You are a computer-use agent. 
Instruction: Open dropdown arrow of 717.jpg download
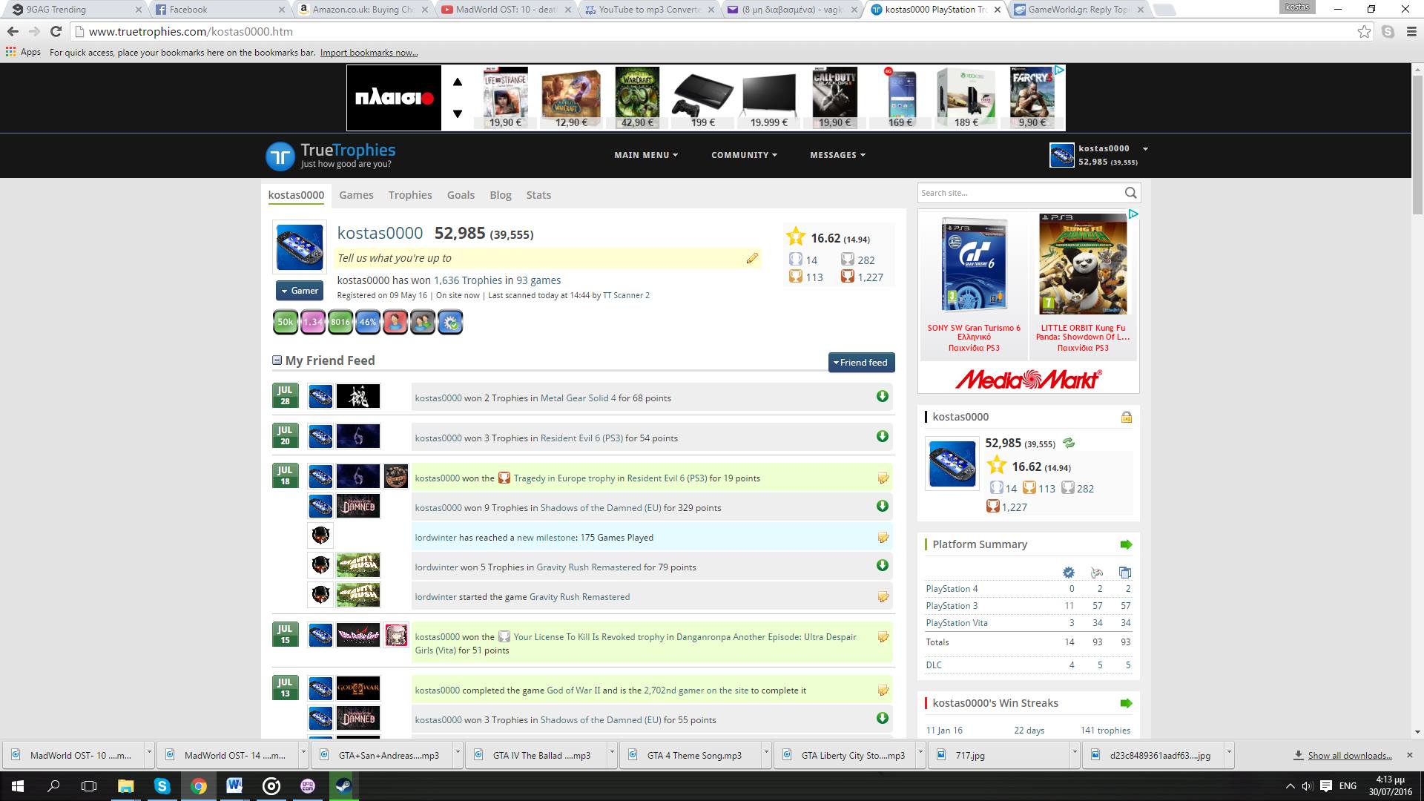[x=1074, y=754]
